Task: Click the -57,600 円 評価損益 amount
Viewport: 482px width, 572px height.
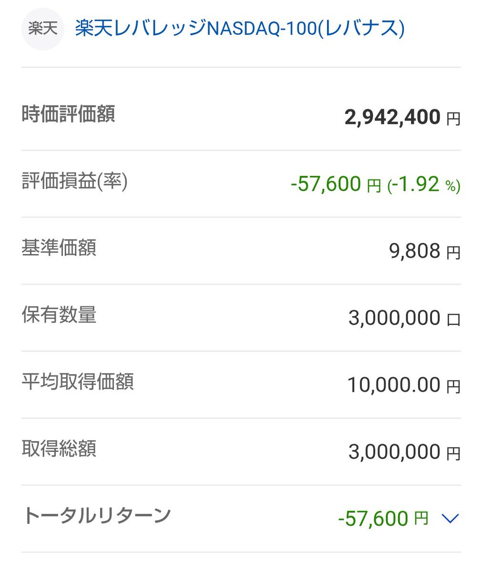Action: click(x=336, y=184)
